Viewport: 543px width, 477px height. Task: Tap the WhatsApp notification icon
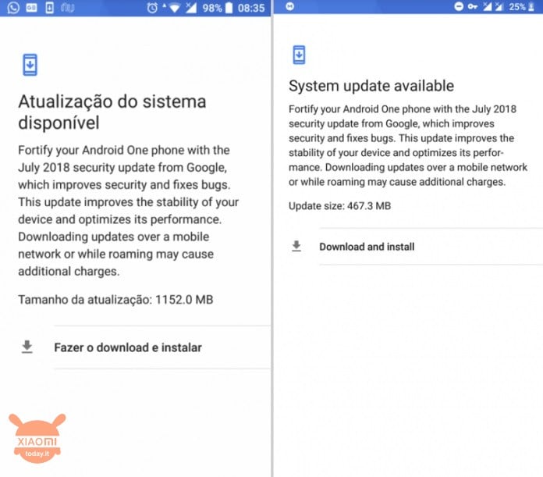pos(13,8)
